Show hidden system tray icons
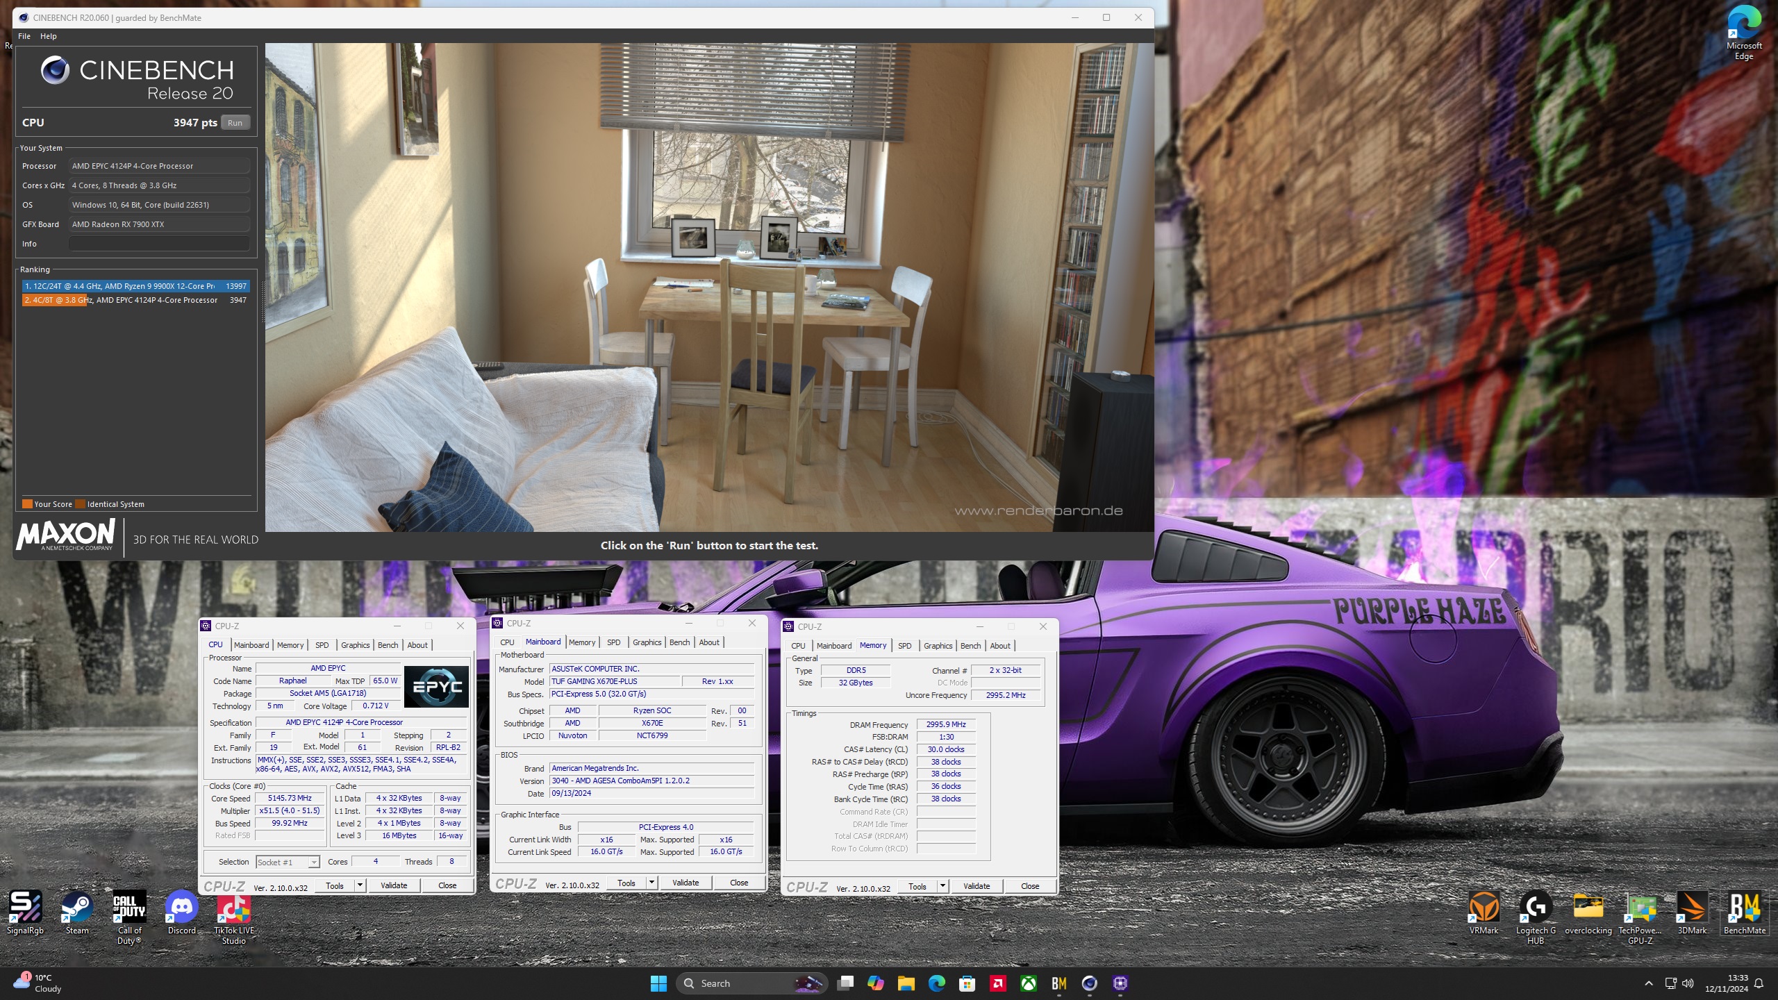The height and width of the screenshot is (1000, 1778). click(1649, 983)
